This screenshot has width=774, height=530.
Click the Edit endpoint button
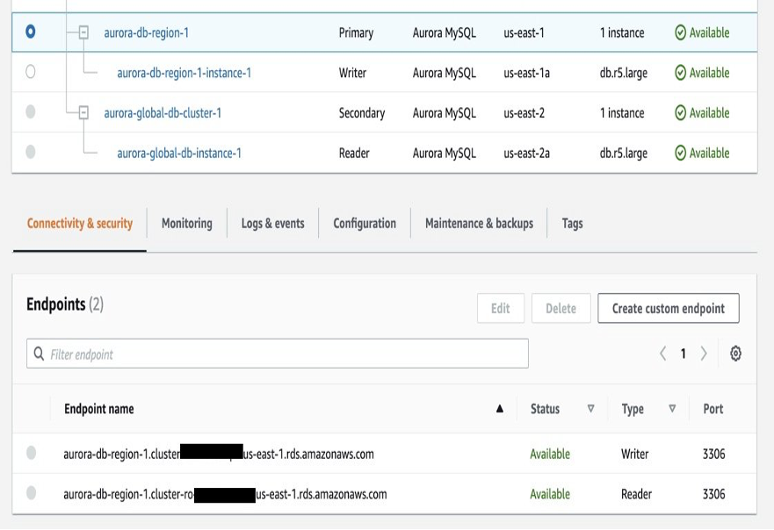coord(501,309)
